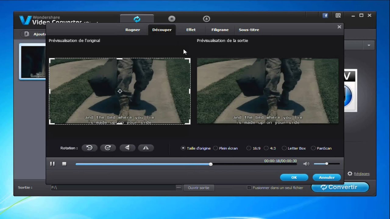Adjust the volume slider handle
Screen dimensions: 390x219
[x=327, y=164]
